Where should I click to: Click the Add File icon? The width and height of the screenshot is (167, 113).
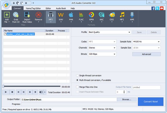pyautogui.click(x=7, y=15)
